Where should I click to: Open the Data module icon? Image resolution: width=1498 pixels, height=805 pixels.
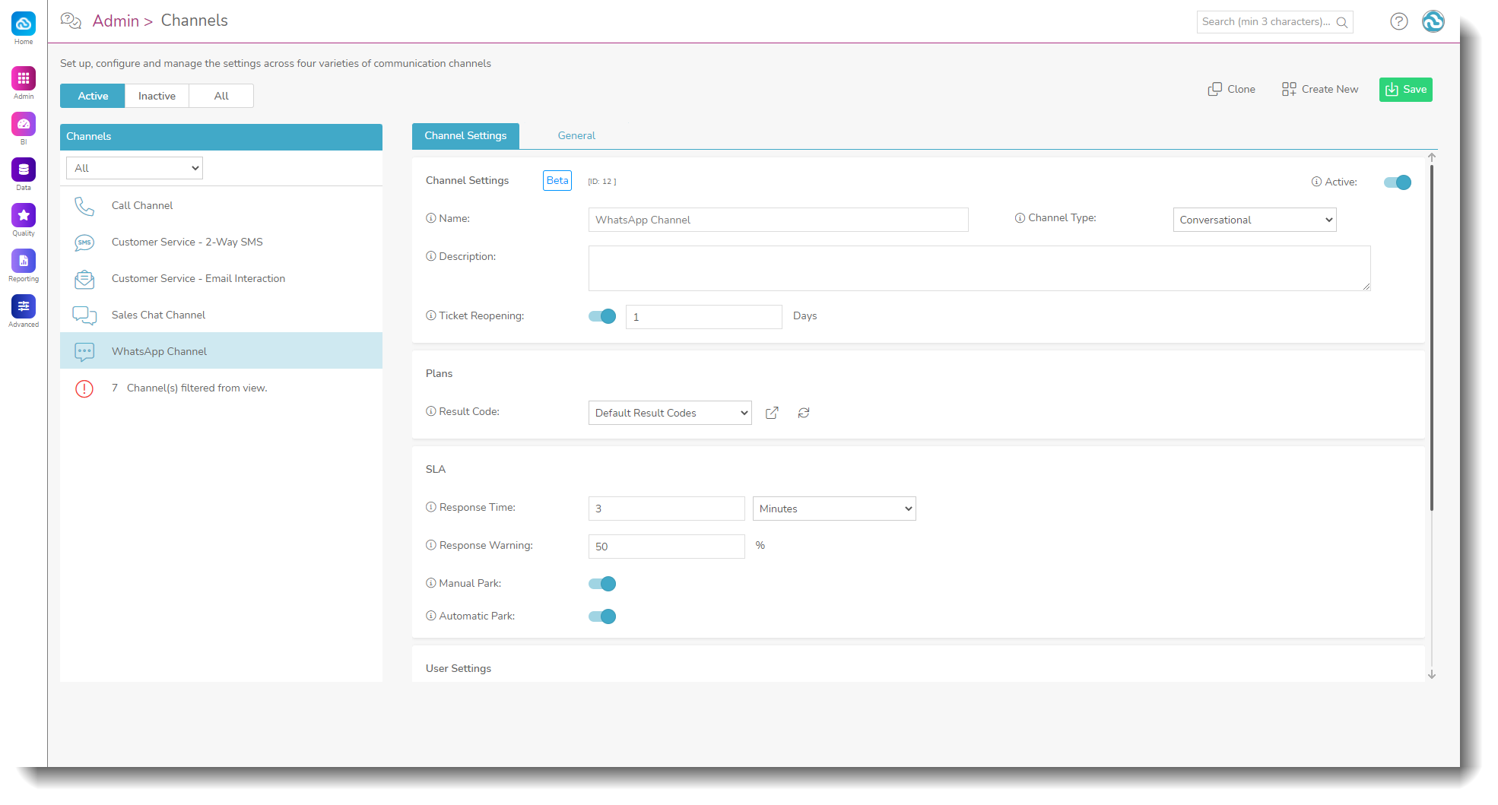point(24,170)
